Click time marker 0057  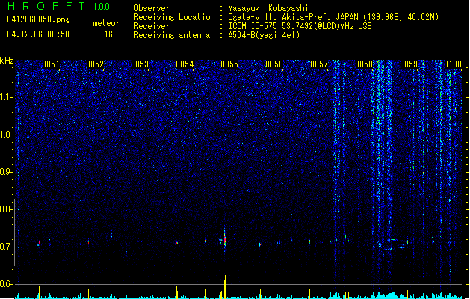click(319, 64)
